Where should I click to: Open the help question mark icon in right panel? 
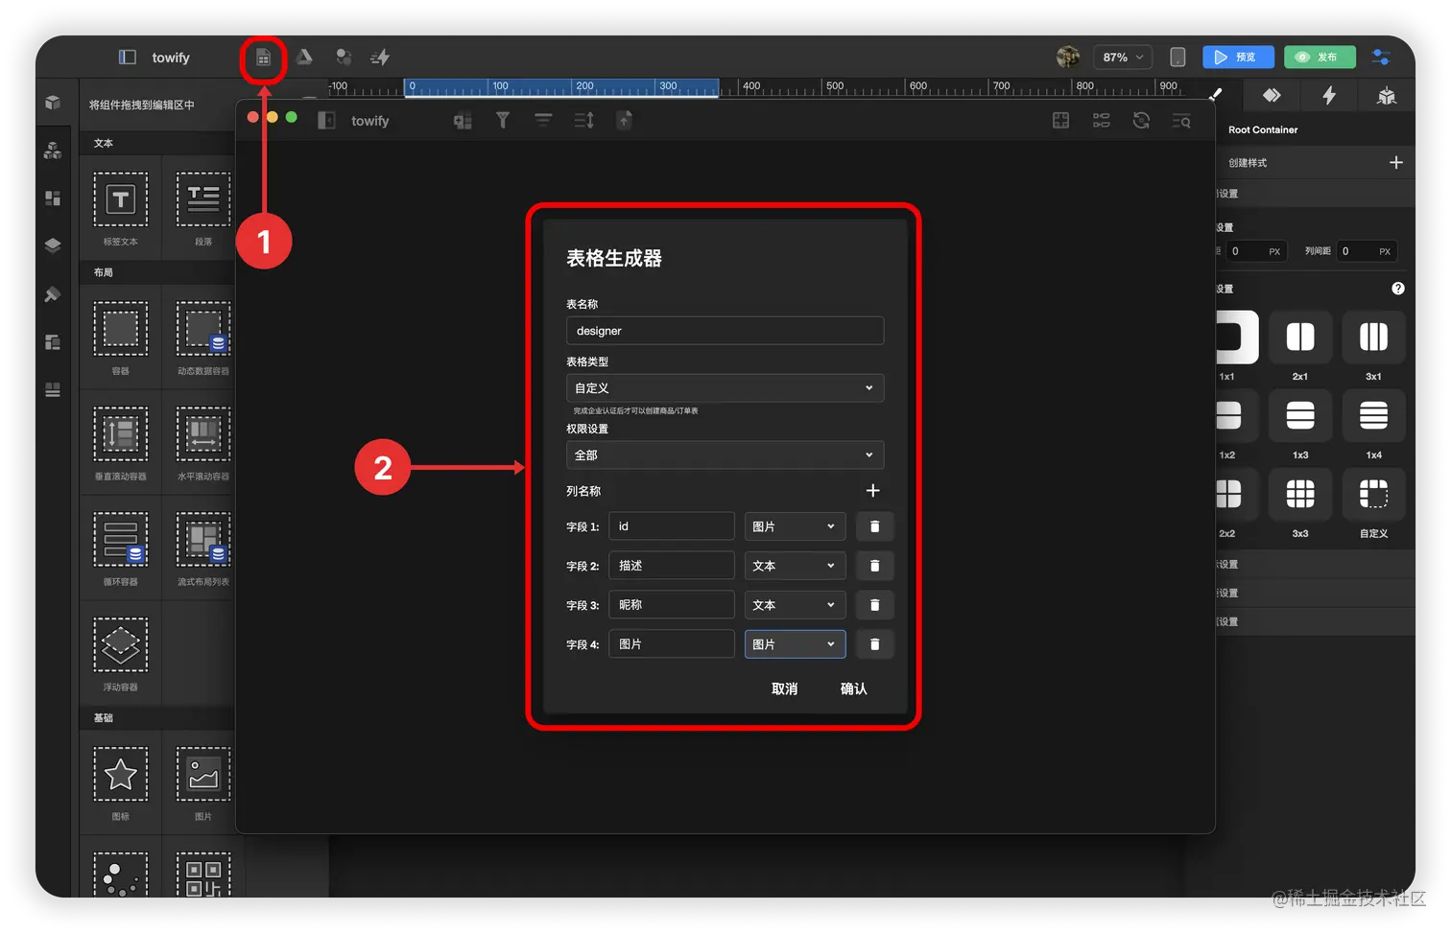pos(1398,289)
